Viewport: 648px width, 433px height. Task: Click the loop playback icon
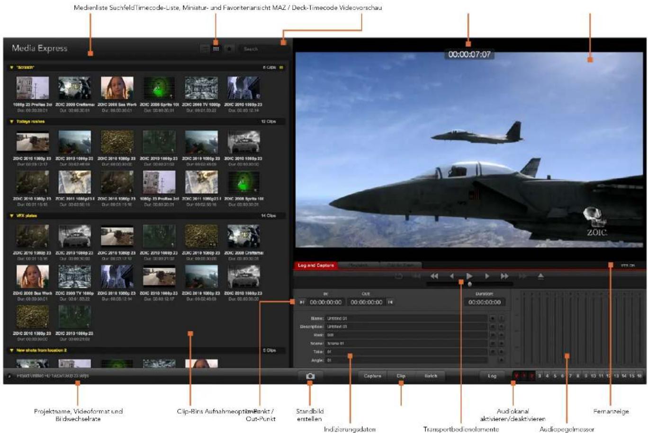(x=399, y=276)
